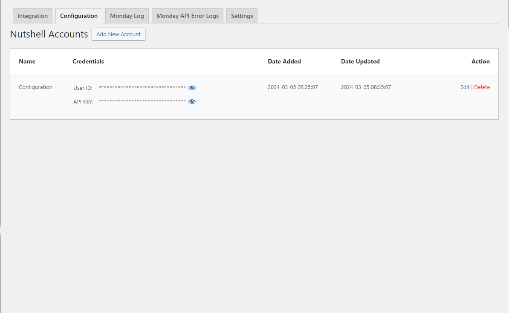Click the Date Added value 2024-03-05 08:35:07

coord(293,87)
